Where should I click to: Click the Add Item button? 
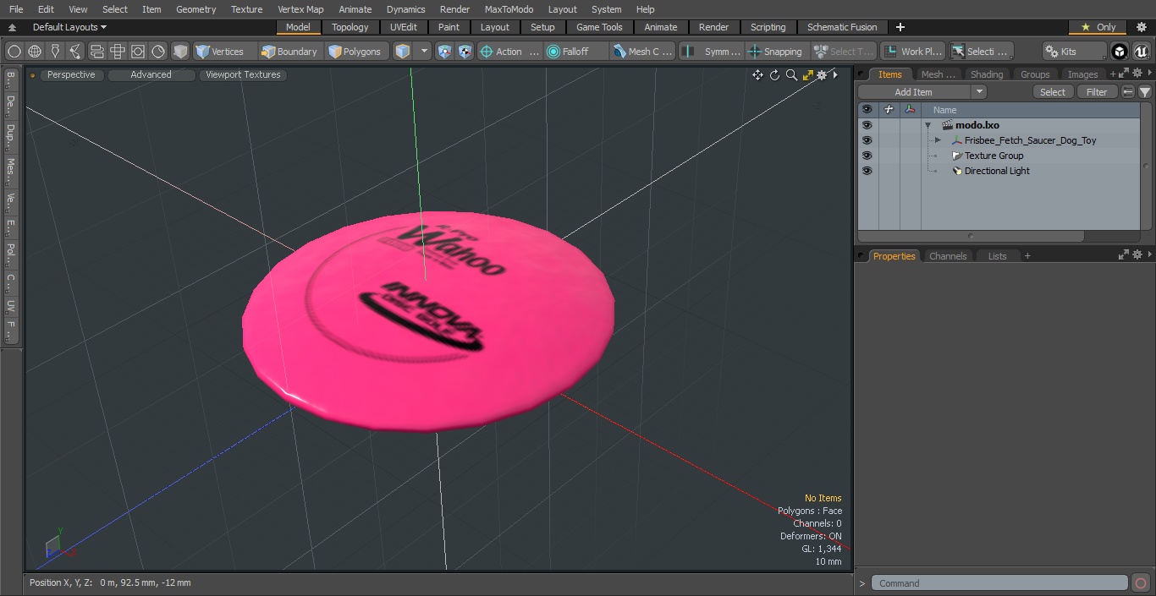click(914, 92)
